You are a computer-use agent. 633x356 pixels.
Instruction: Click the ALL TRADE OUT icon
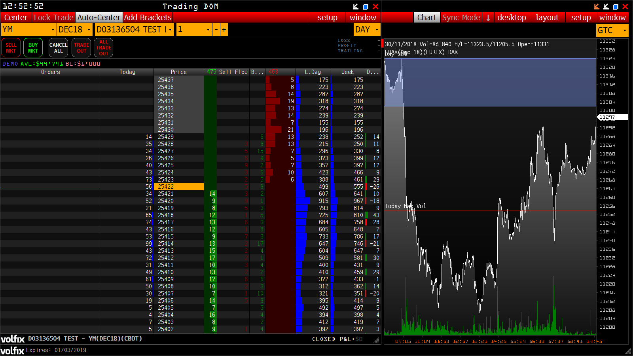(x=103, y=47)
